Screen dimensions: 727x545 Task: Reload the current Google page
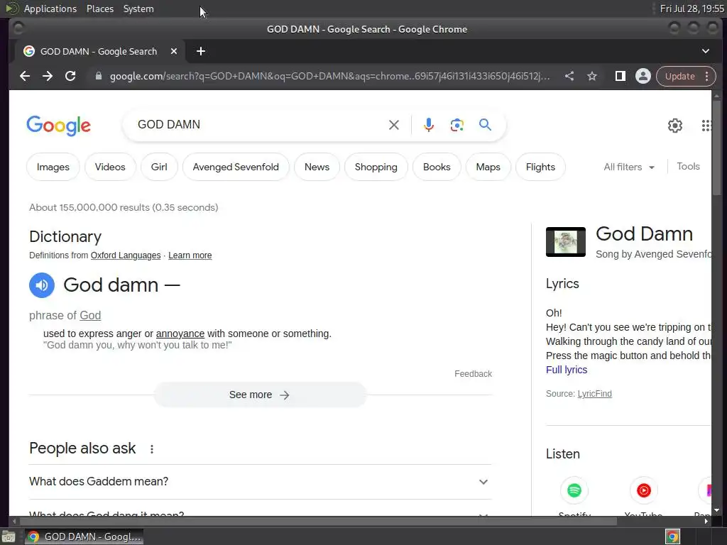[x=70, y=76]
